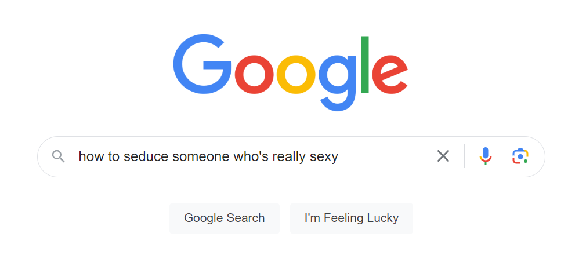This screenshot has width=586, height=266.
Task: Clear the search query with the X
Action: [443, 156]
